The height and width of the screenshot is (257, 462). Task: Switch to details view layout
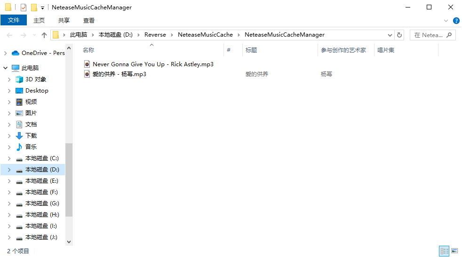pyautogui.click(x=444, y=251)
